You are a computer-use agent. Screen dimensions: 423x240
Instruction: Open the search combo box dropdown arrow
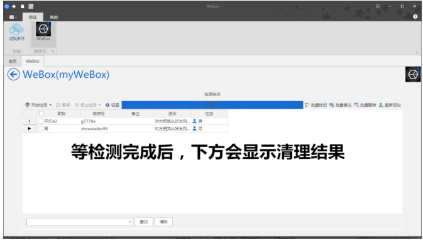tap(130, 222)
